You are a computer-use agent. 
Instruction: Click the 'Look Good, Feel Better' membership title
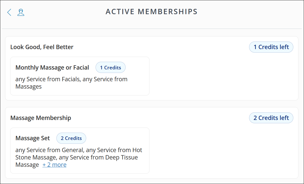point(42,47)
